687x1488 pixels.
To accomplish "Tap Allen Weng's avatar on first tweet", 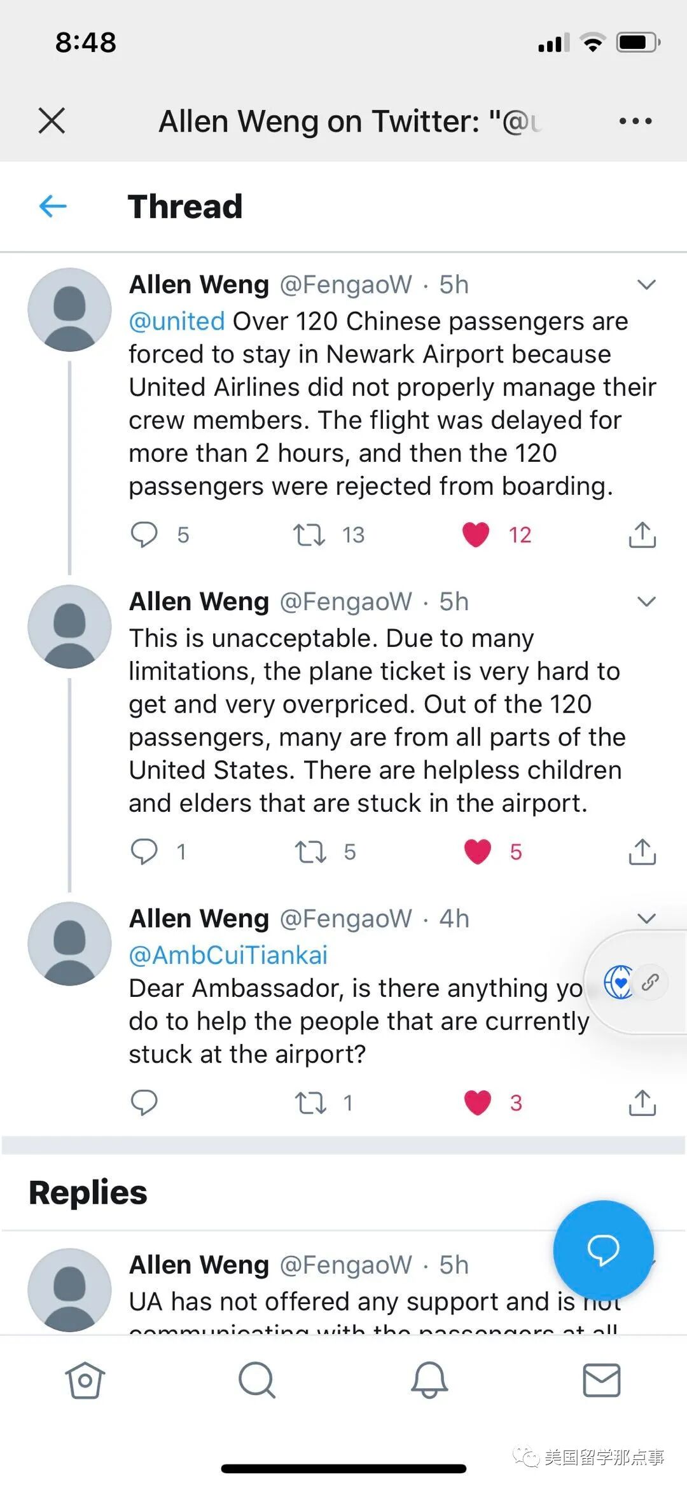I will 70,310.
